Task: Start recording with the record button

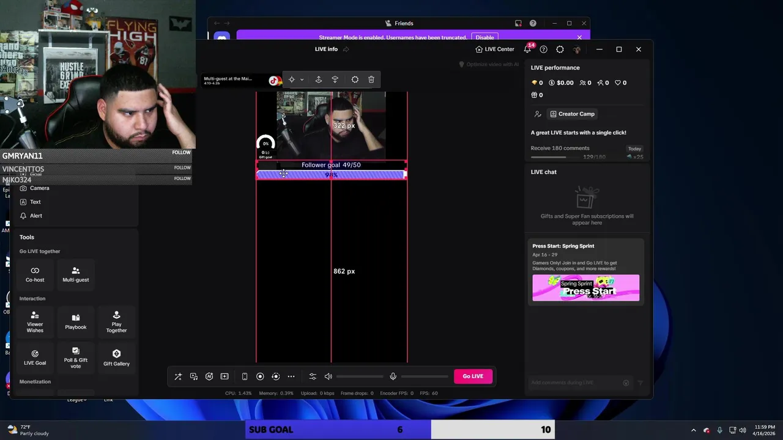Action: (260, 376)
